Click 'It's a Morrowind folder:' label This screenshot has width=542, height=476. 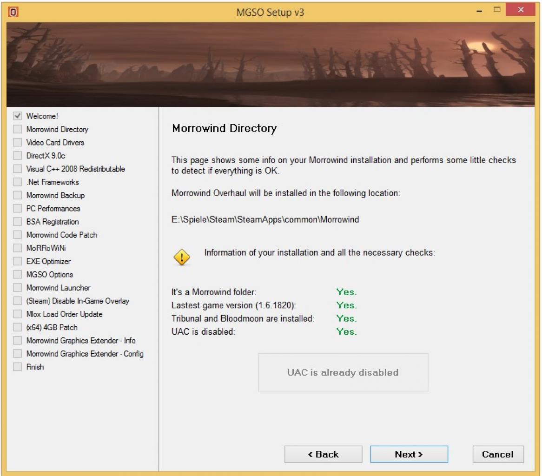pos(214,292)
